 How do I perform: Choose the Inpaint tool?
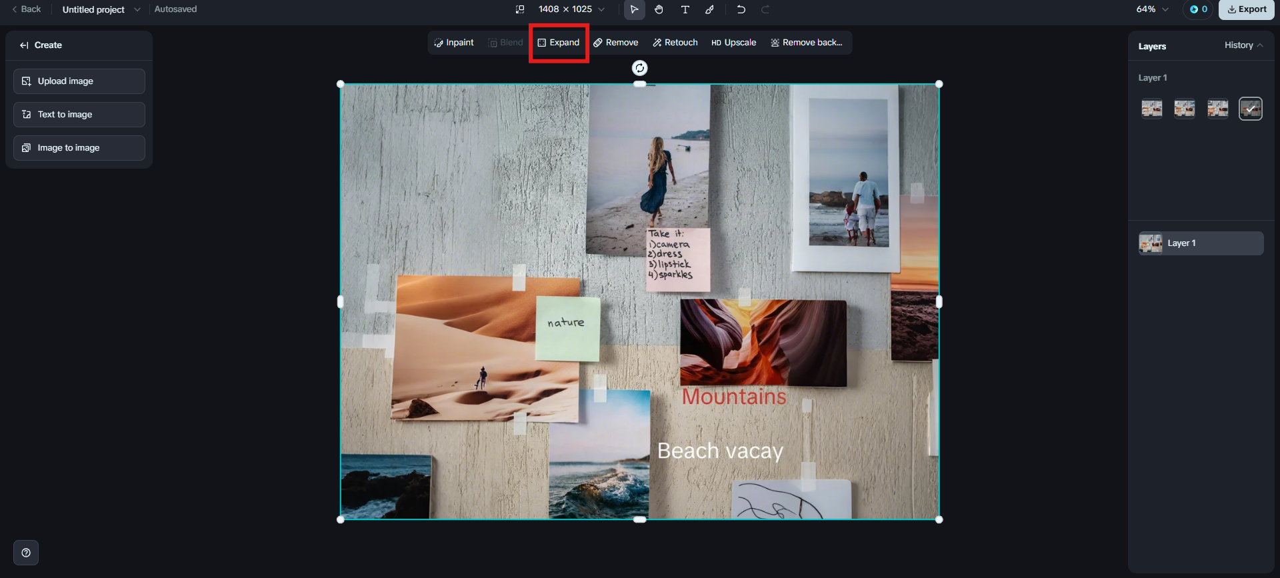pyautogui.click(x=454, y=43)
